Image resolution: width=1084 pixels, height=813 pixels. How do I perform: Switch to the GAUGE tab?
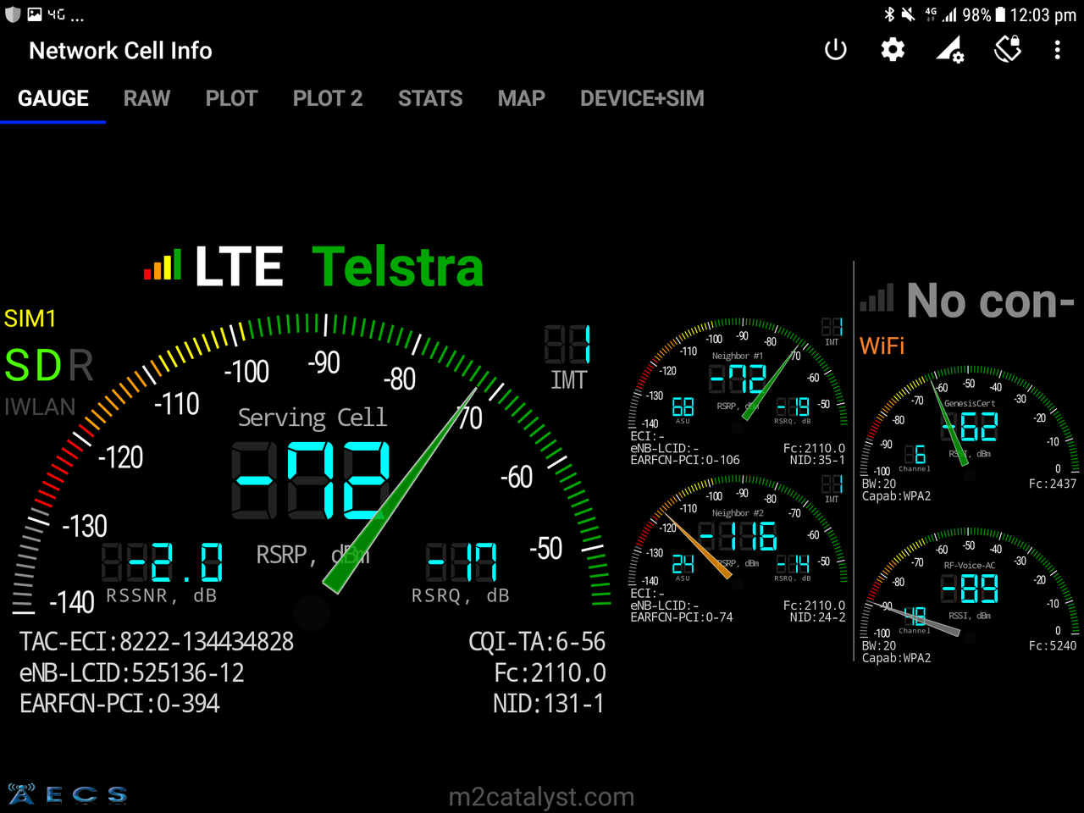tap(53, 98)
